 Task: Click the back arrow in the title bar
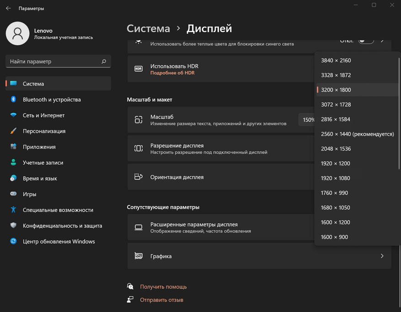(x=8, y=8)
